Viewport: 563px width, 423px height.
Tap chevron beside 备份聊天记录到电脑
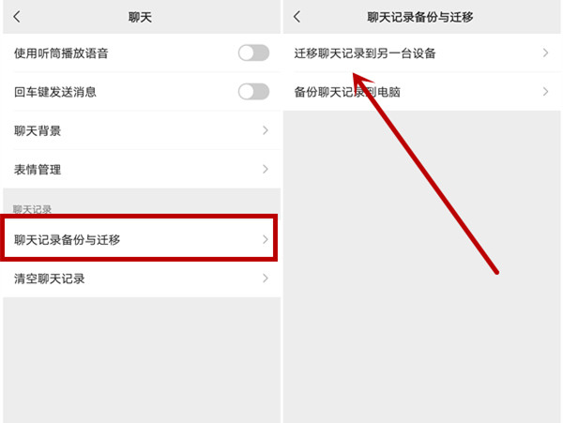[545, 92]
